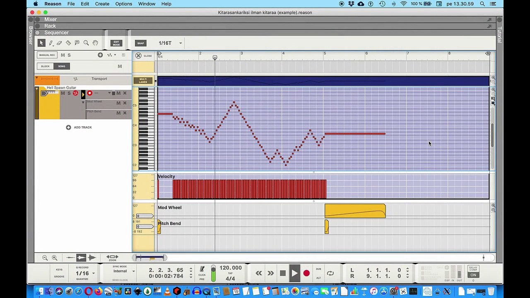Image resolution: width=530 pixels, height=298 pixels.
Task: Collapse the Hell Spawn Guitar track triangle
Action: point(36,89)
